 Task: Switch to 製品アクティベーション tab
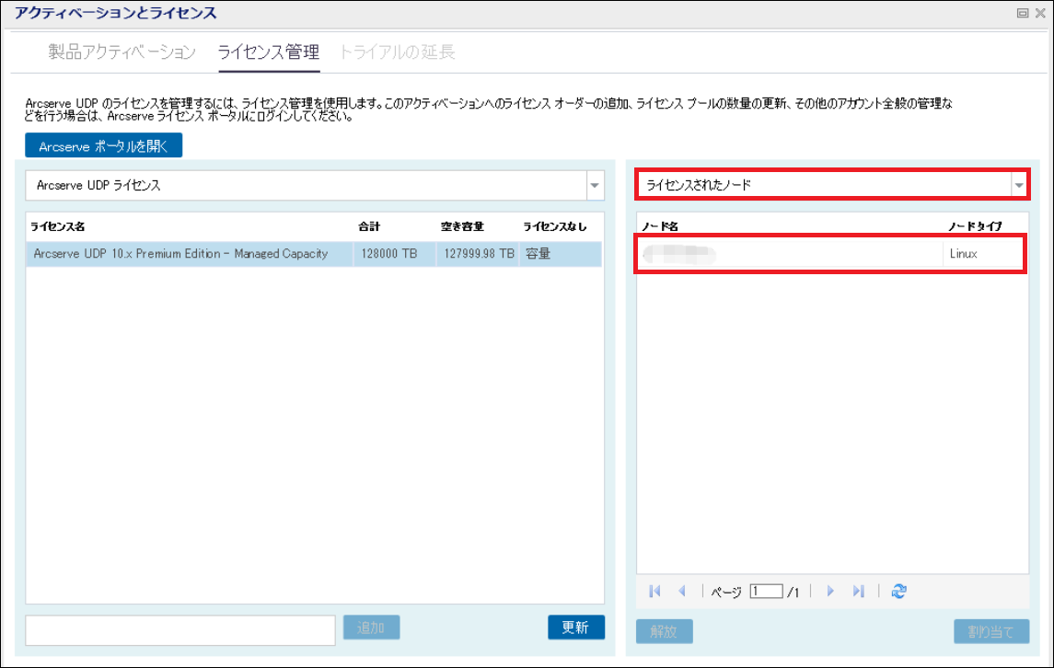pyautogui.click(x=122, y=52)
